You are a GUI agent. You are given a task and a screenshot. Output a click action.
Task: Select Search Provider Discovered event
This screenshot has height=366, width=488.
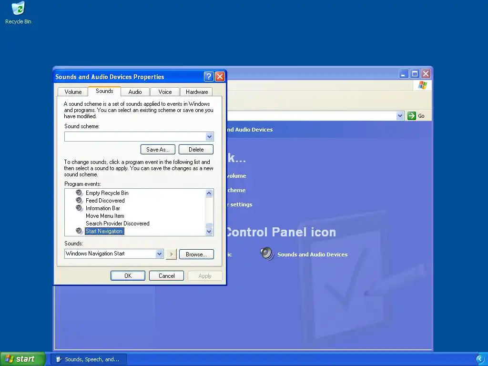point(118,224)
